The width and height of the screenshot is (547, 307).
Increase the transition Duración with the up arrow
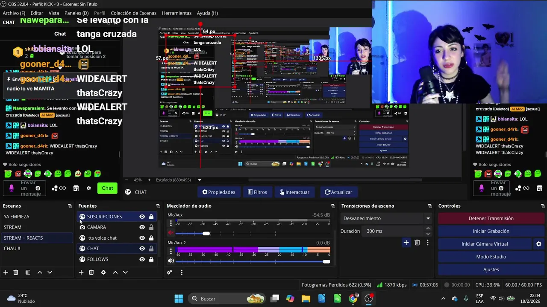pyautogui.click(x=428, y=229)
